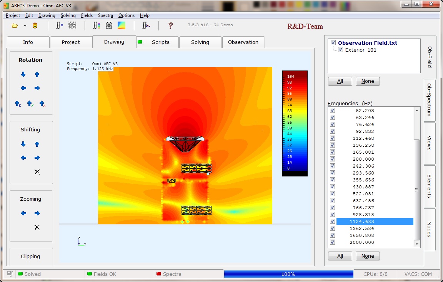The image size is (443, 282).
Task: Click the save project disk icon
Action: coord(35,26)
